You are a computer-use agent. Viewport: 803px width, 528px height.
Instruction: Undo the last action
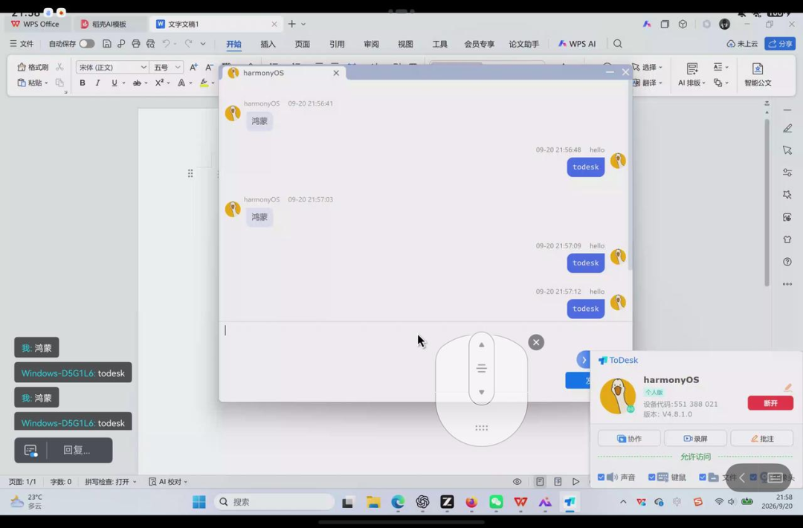(166, 44)
